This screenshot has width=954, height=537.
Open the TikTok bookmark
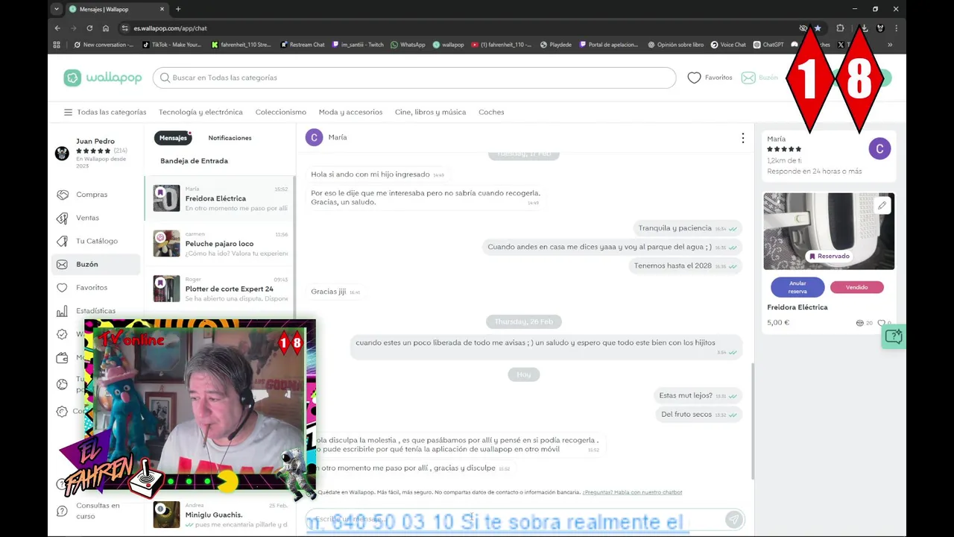pos(171,45)
